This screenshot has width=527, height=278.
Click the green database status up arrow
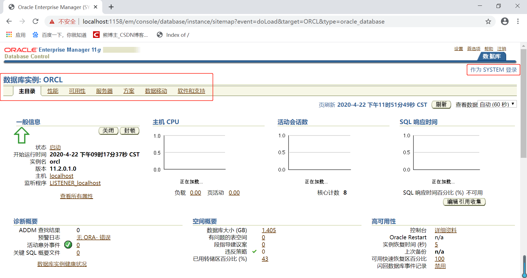(21, 135)
